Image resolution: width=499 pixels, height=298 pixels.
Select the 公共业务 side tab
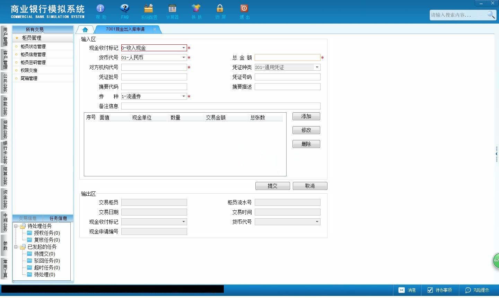point(5,83)
